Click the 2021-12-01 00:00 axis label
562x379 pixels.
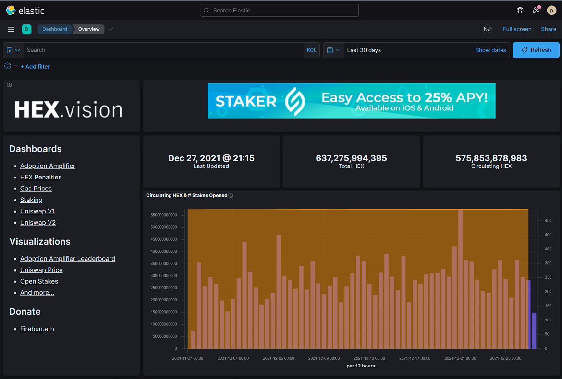click(x=233, y=358)
